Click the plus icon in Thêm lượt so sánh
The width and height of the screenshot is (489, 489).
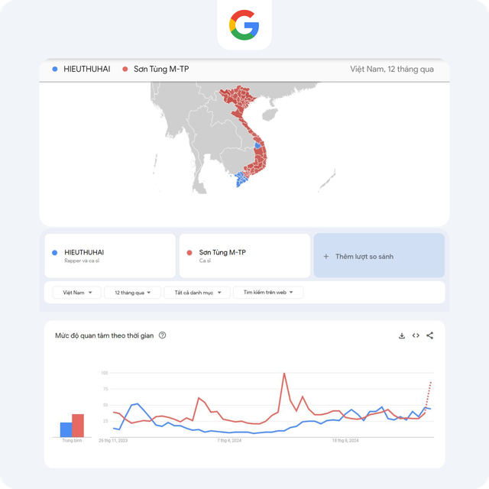coord(326,257)
